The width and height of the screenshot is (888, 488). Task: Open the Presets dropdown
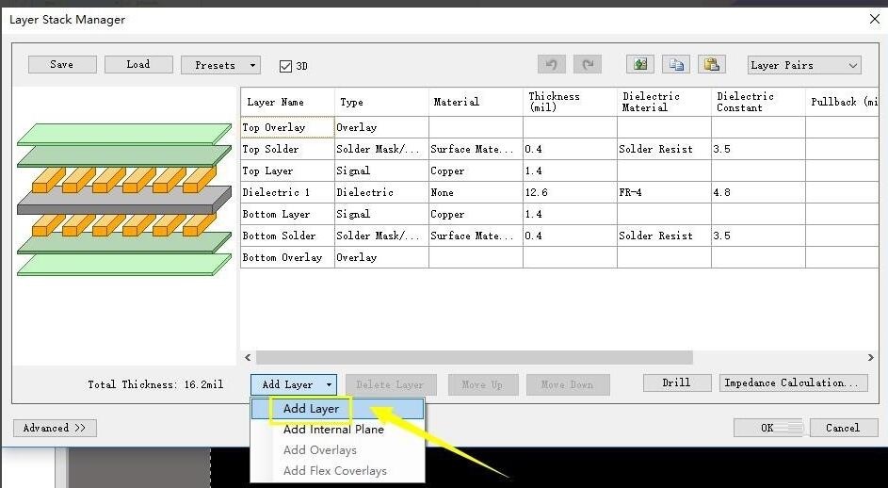coord(221,65)
